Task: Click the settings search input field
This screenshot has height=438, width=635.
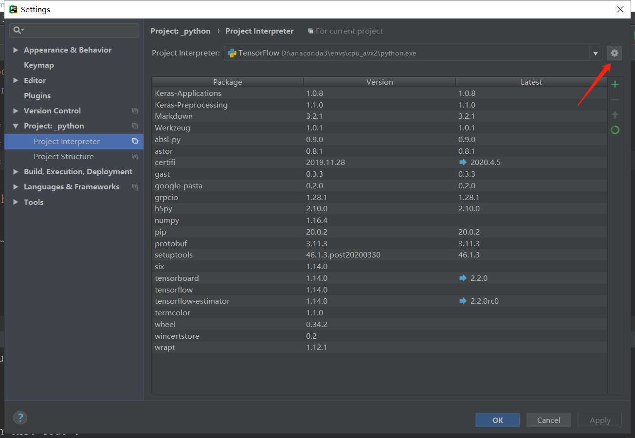Action: click(x=74, y=30)
